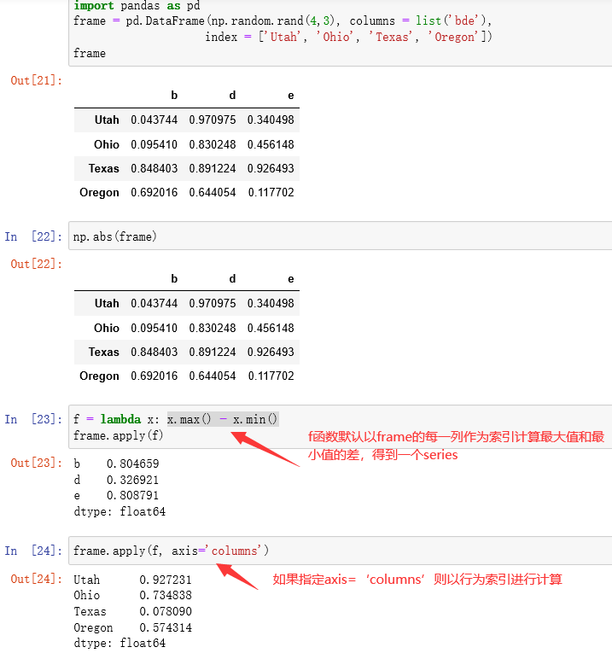Select the Ohio row label in Out[21] table
The height and width of the screenshot is (653, 612).
coord(107,144)
